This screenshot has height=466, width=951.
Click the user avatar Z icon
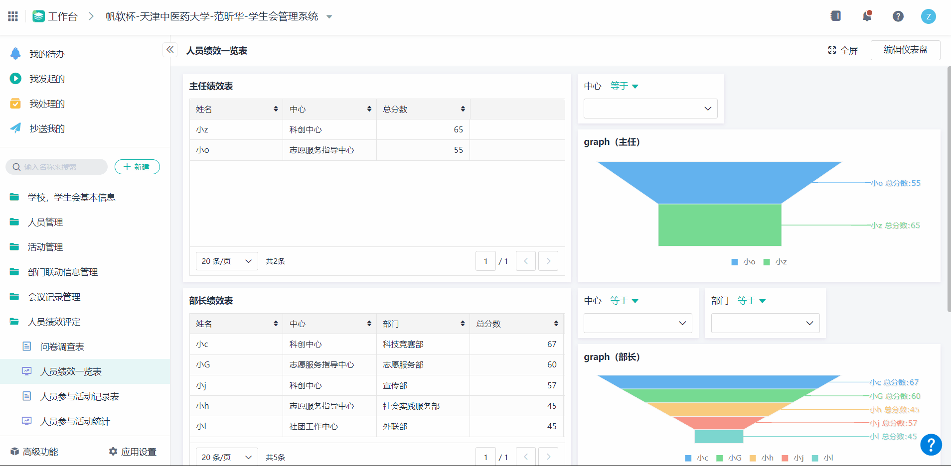928,16
